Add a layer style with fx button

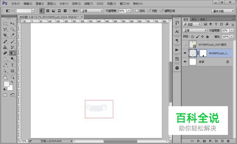(x=198, y=141)
